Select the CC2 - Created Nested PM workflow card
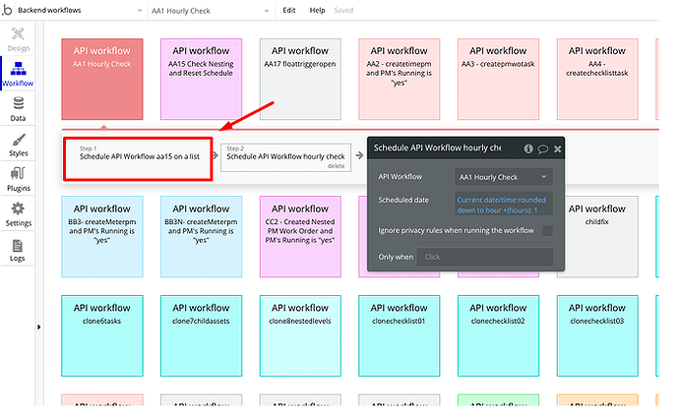 click(x=300, y=236)
